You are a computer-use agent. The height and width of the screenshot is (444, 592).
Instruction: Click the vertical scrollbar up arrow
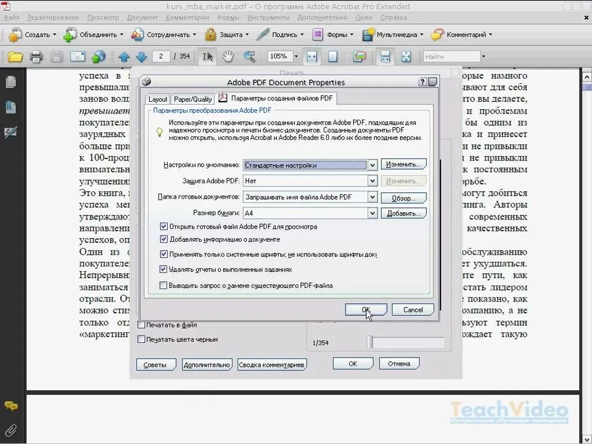(x=586, y=77)
